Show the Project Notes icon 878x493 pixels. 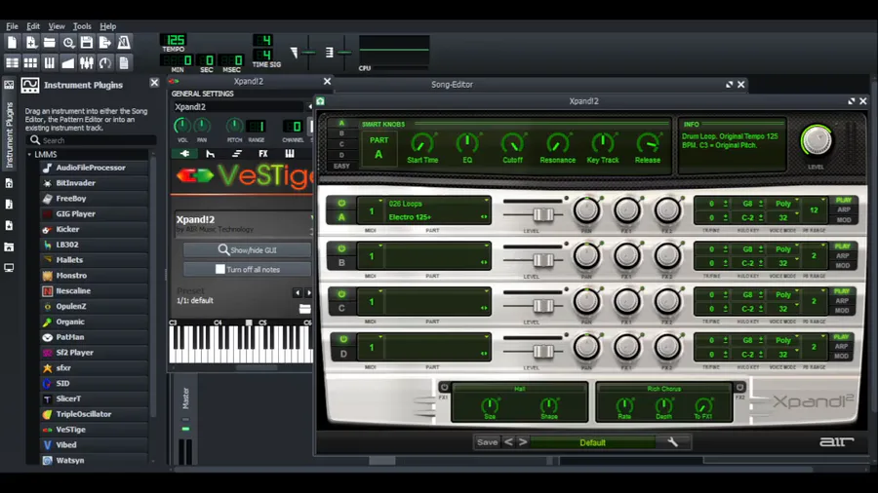click(124, 62)
